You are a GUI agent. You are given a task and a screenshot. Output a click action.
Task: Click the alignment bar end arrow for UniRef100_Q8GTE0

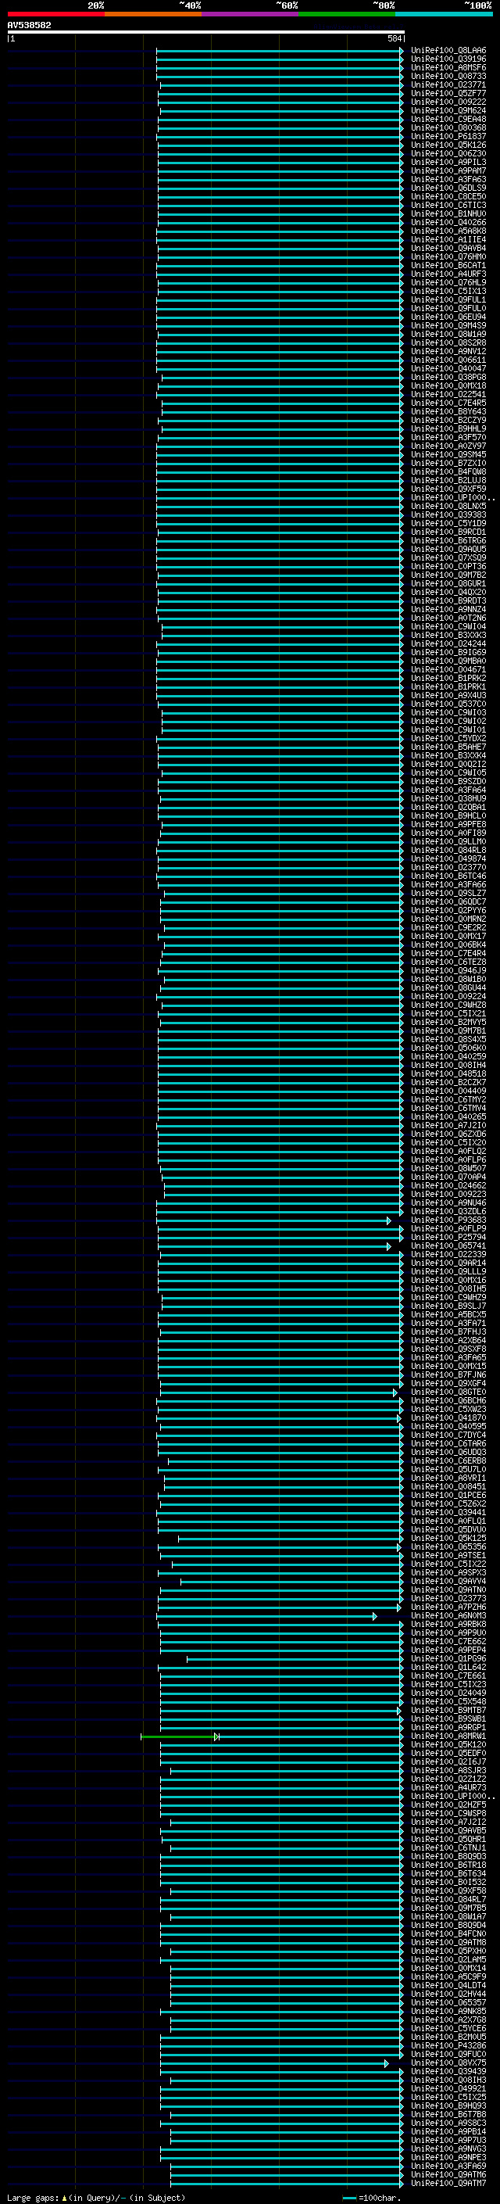(395, 1393)
